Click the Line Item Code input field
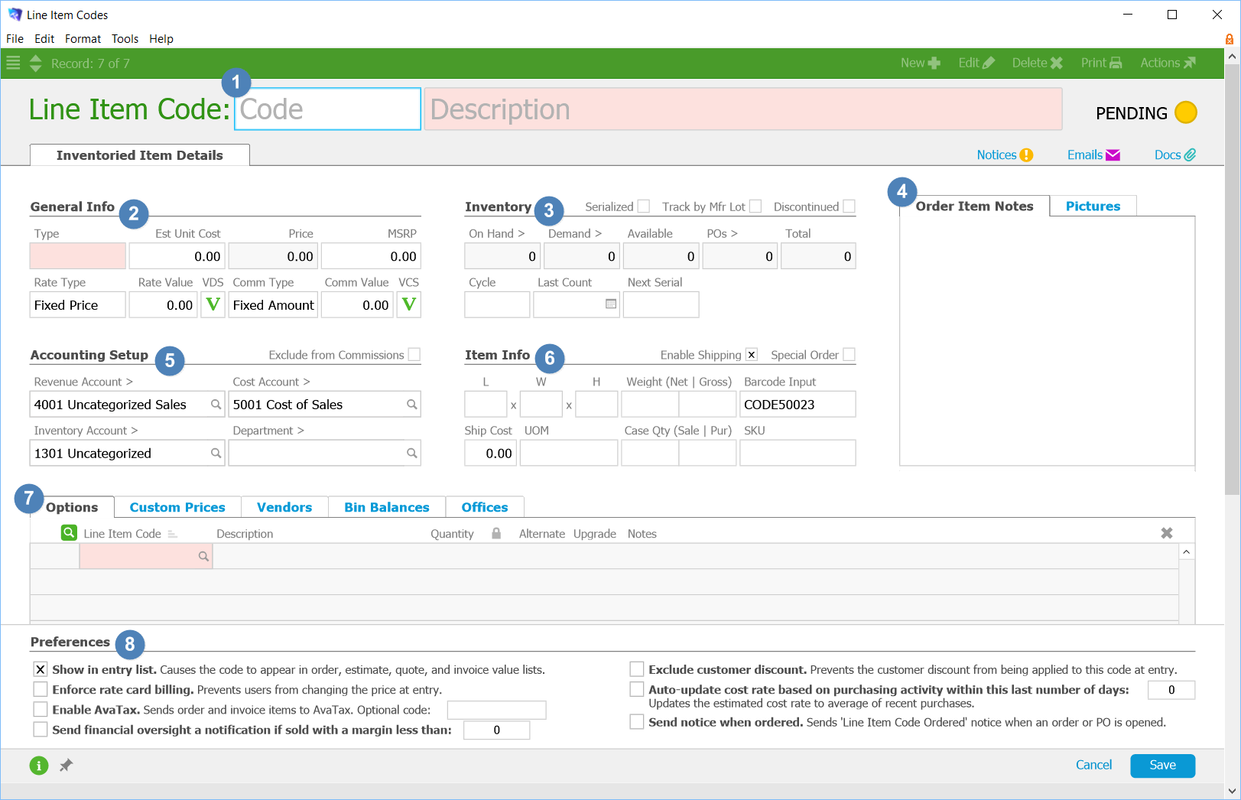The width and height of the screenshot is (1241, 800). 327,109
